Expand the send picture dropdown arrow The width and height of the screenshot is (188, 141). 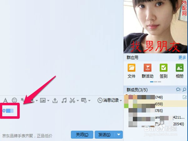[x=48, y=101]
